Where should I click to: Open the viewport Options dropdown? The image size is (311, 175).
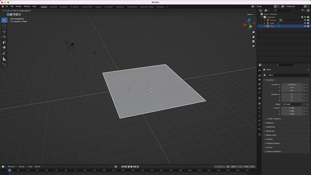point(251,15)
